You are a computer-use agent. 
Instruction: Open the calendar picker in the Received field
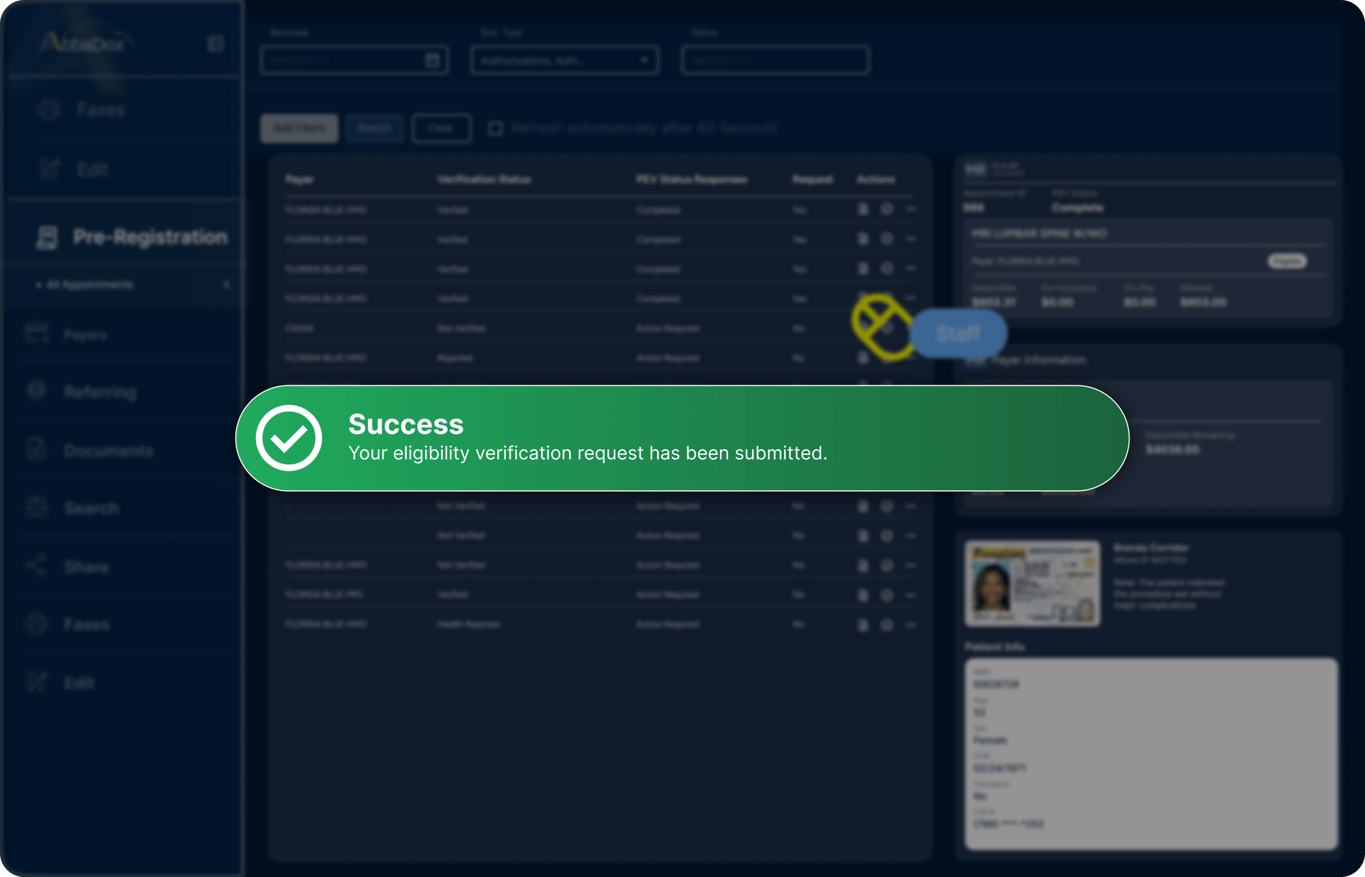pyautogui.click(x=432, y=59)
